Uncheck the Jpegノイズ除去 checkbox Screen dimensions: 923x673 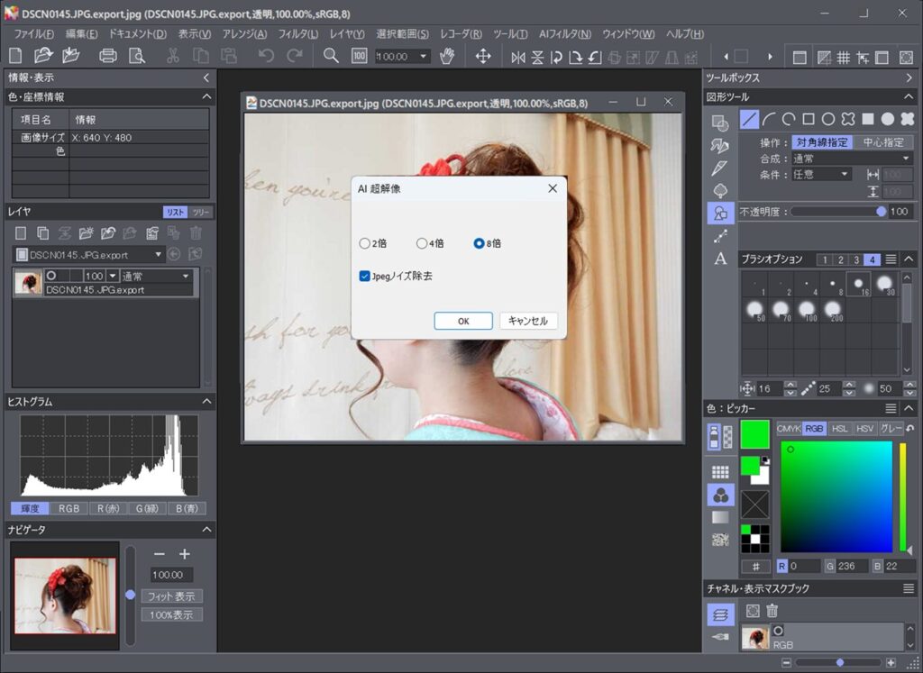365,277
